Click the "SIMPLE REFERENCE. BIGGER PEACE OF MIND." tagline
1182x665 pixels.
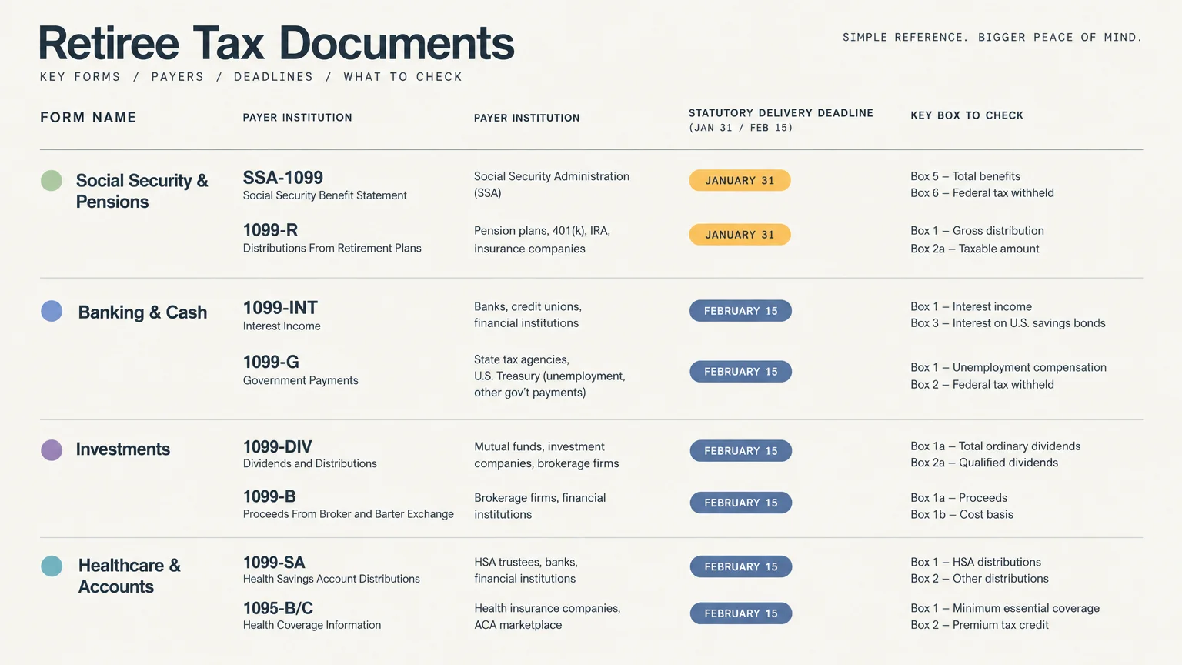point(992,37)
